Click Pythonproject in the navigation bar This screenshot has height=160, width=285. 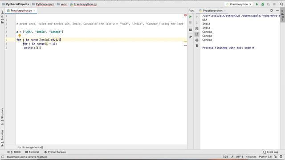pos(43,4)
